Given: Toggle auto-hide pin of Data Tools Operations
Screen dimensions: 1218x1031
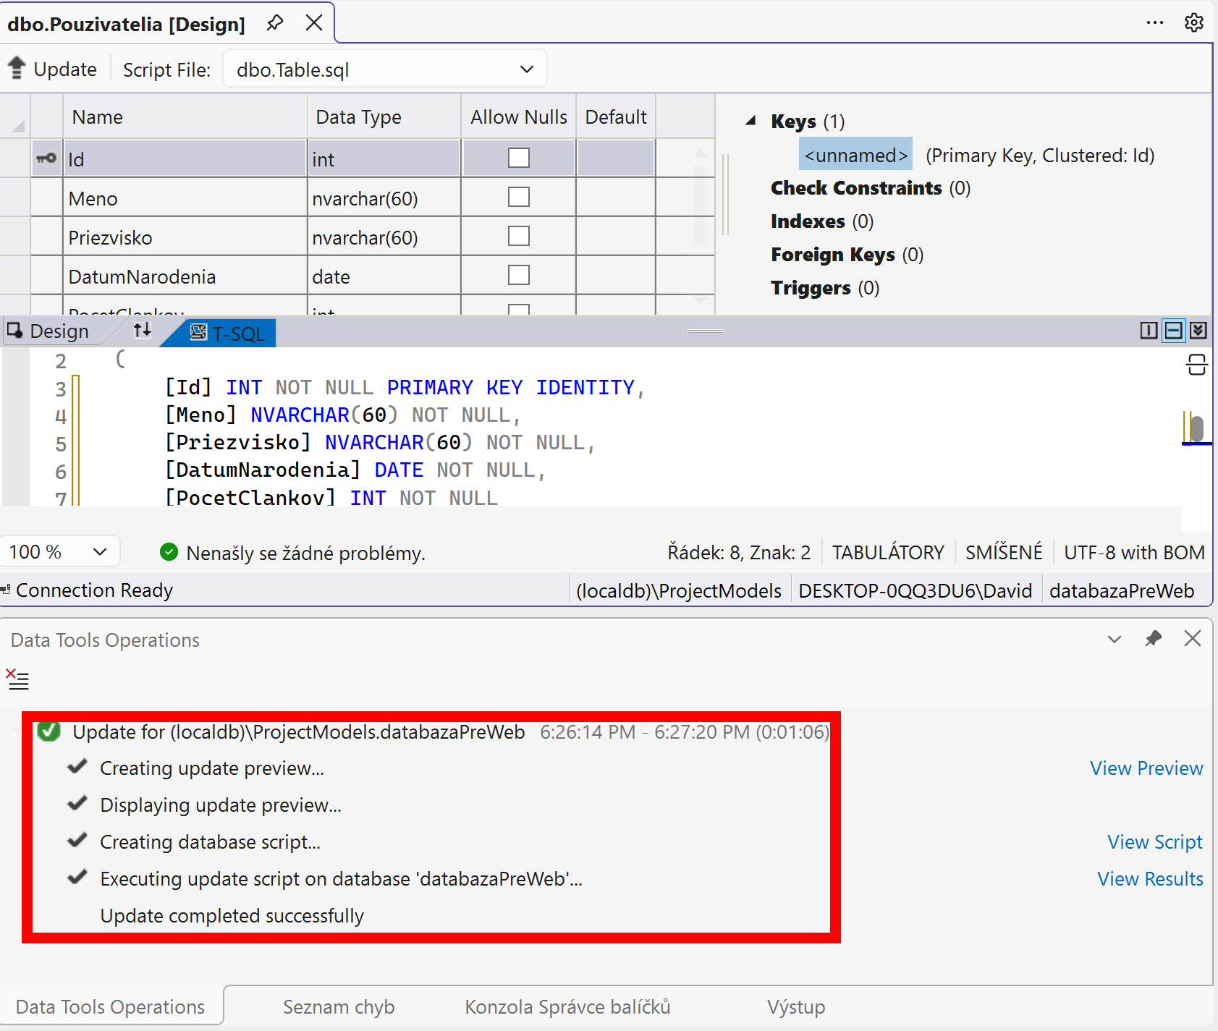Looking at the screenshot, I should [1154, 638].
